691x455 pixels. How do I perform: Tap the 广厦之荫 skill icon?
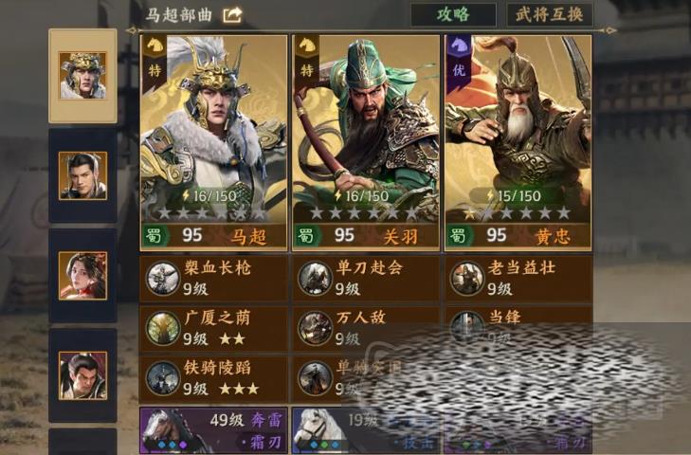pos(163,329)
